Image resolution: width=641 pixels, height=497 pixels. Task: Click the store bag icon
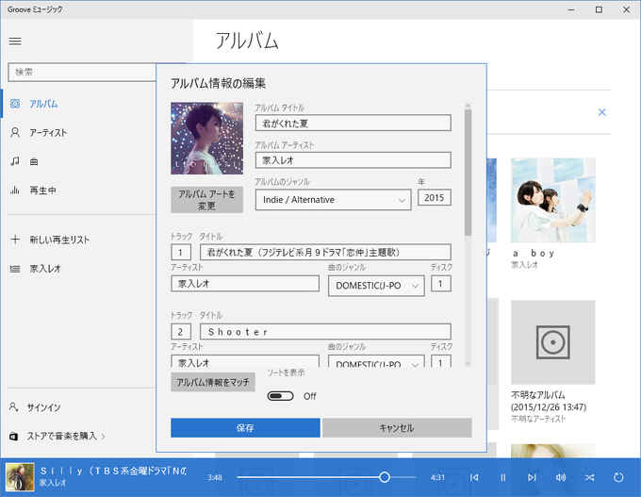point(14,436)
